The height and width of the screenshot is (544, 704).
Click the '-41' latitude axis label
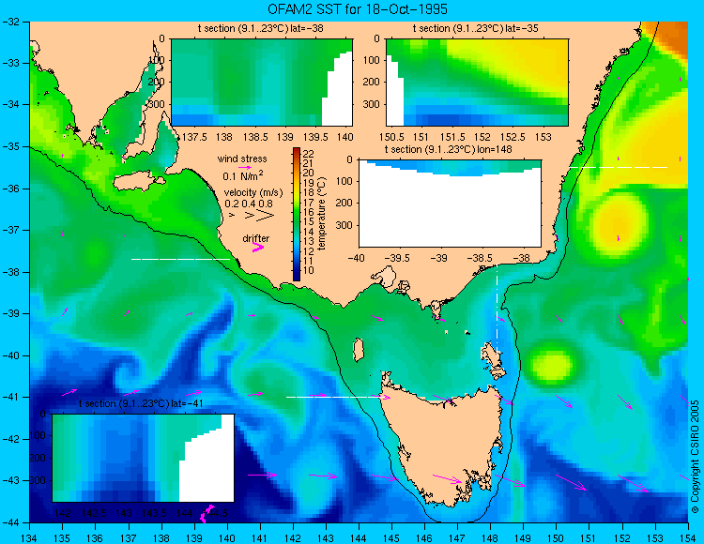pos(10,398)
